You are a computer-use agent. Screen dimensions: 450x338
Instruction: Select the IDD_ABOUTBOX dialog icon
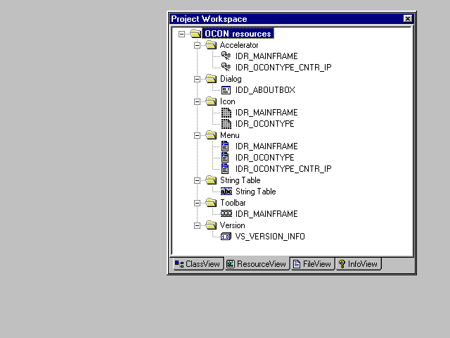pos(226,90)
